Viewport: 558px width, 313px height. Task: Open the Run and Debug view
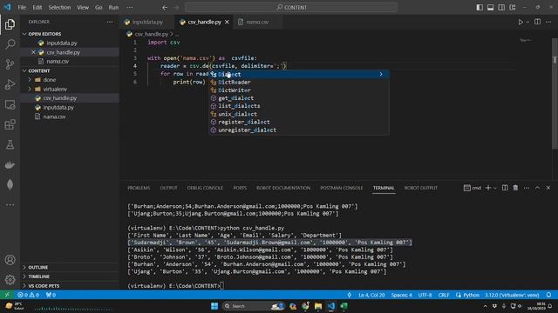pos(10,84)
